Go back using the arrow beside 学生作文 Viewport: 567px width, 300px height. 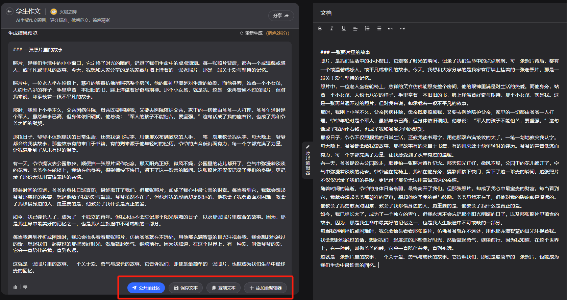point(9,11)
